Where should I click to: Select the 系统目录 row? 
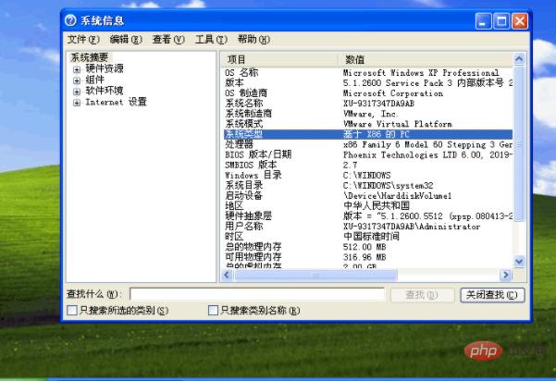point(368,185)
